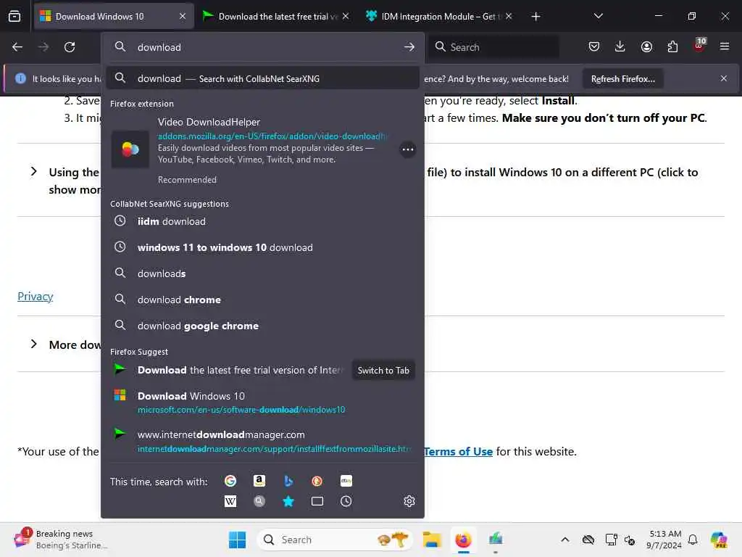Search this time with Wikipedia
This screenshot has width=742, height=557.
tap(230, 501)
